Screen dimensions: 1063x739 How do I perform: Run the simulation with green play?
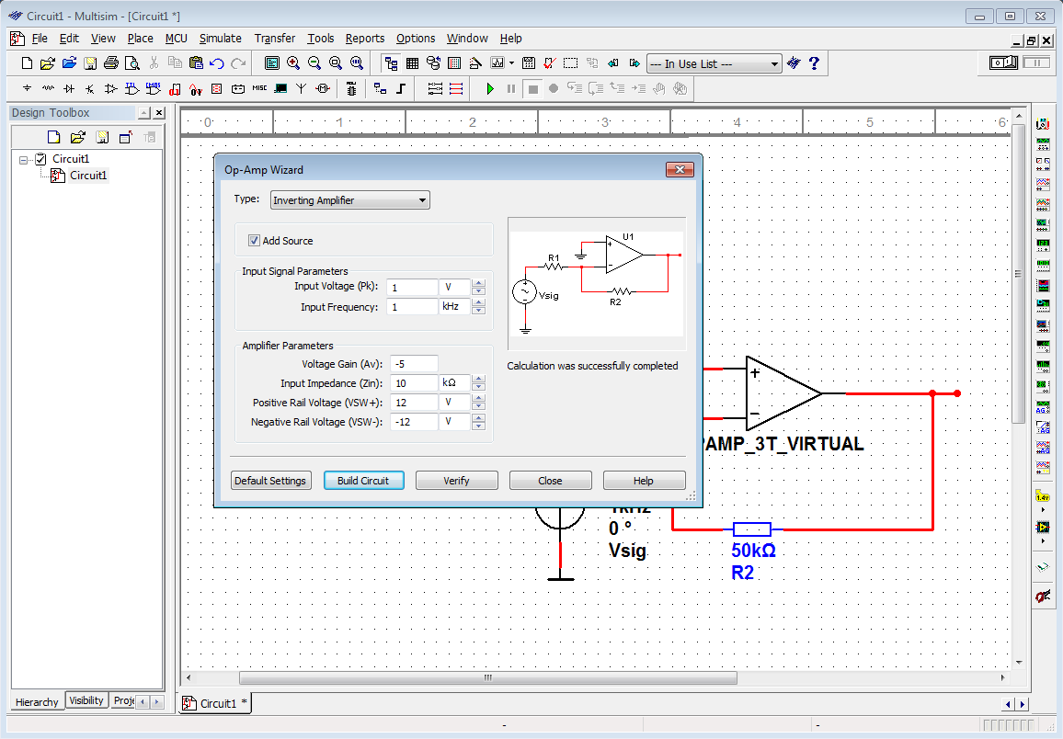pos(490,89)
